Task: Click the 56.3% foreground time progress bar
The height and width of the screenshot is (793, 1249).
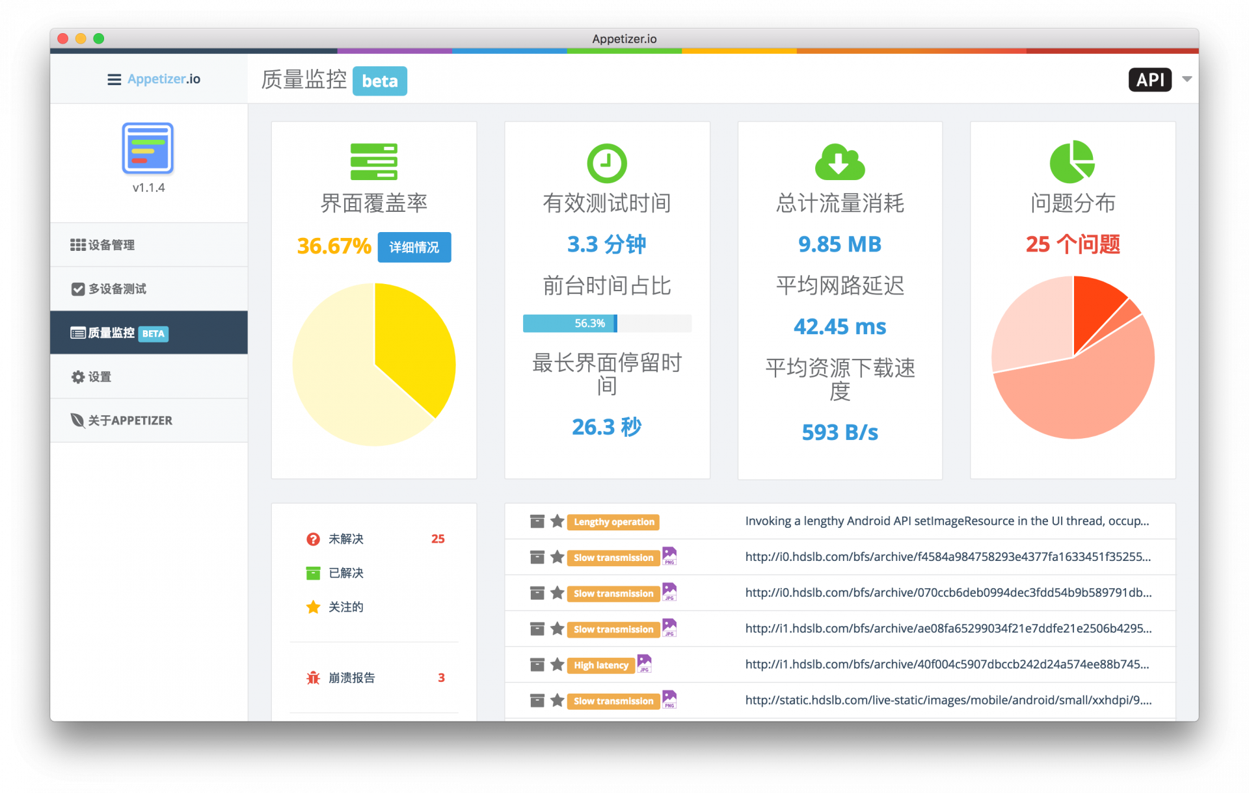Action: click(x=607, y=323)
